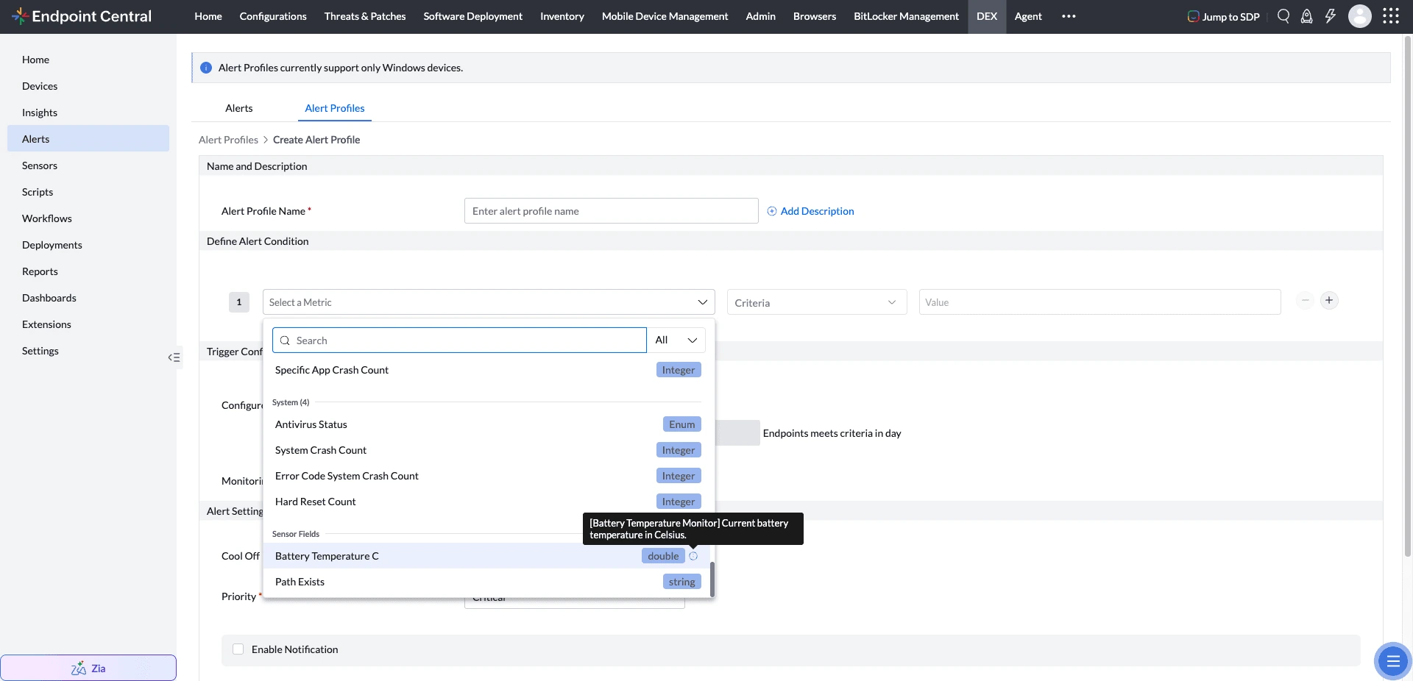Choose Antivirus Status metric
The image size is (1413, 681).
(x=487, y=424)
